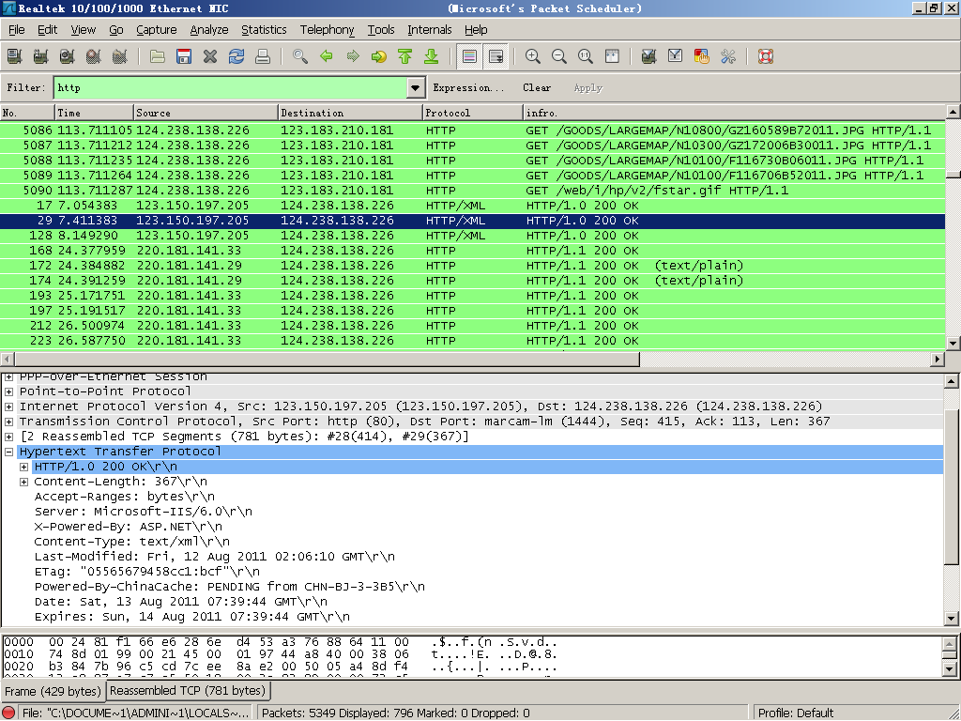Viewport: 961px width, 721px height.
Task: Expand Content-Length: 367 line
Action: tap(23, 482)
